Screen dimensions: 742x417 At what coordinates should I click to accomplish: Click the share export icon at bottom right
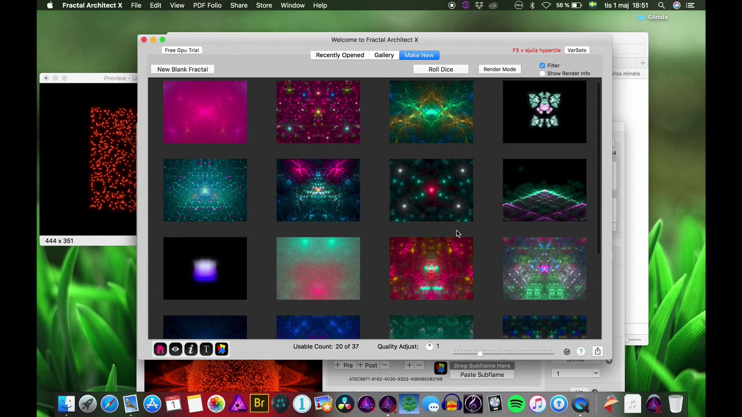(x=598, y=351)
